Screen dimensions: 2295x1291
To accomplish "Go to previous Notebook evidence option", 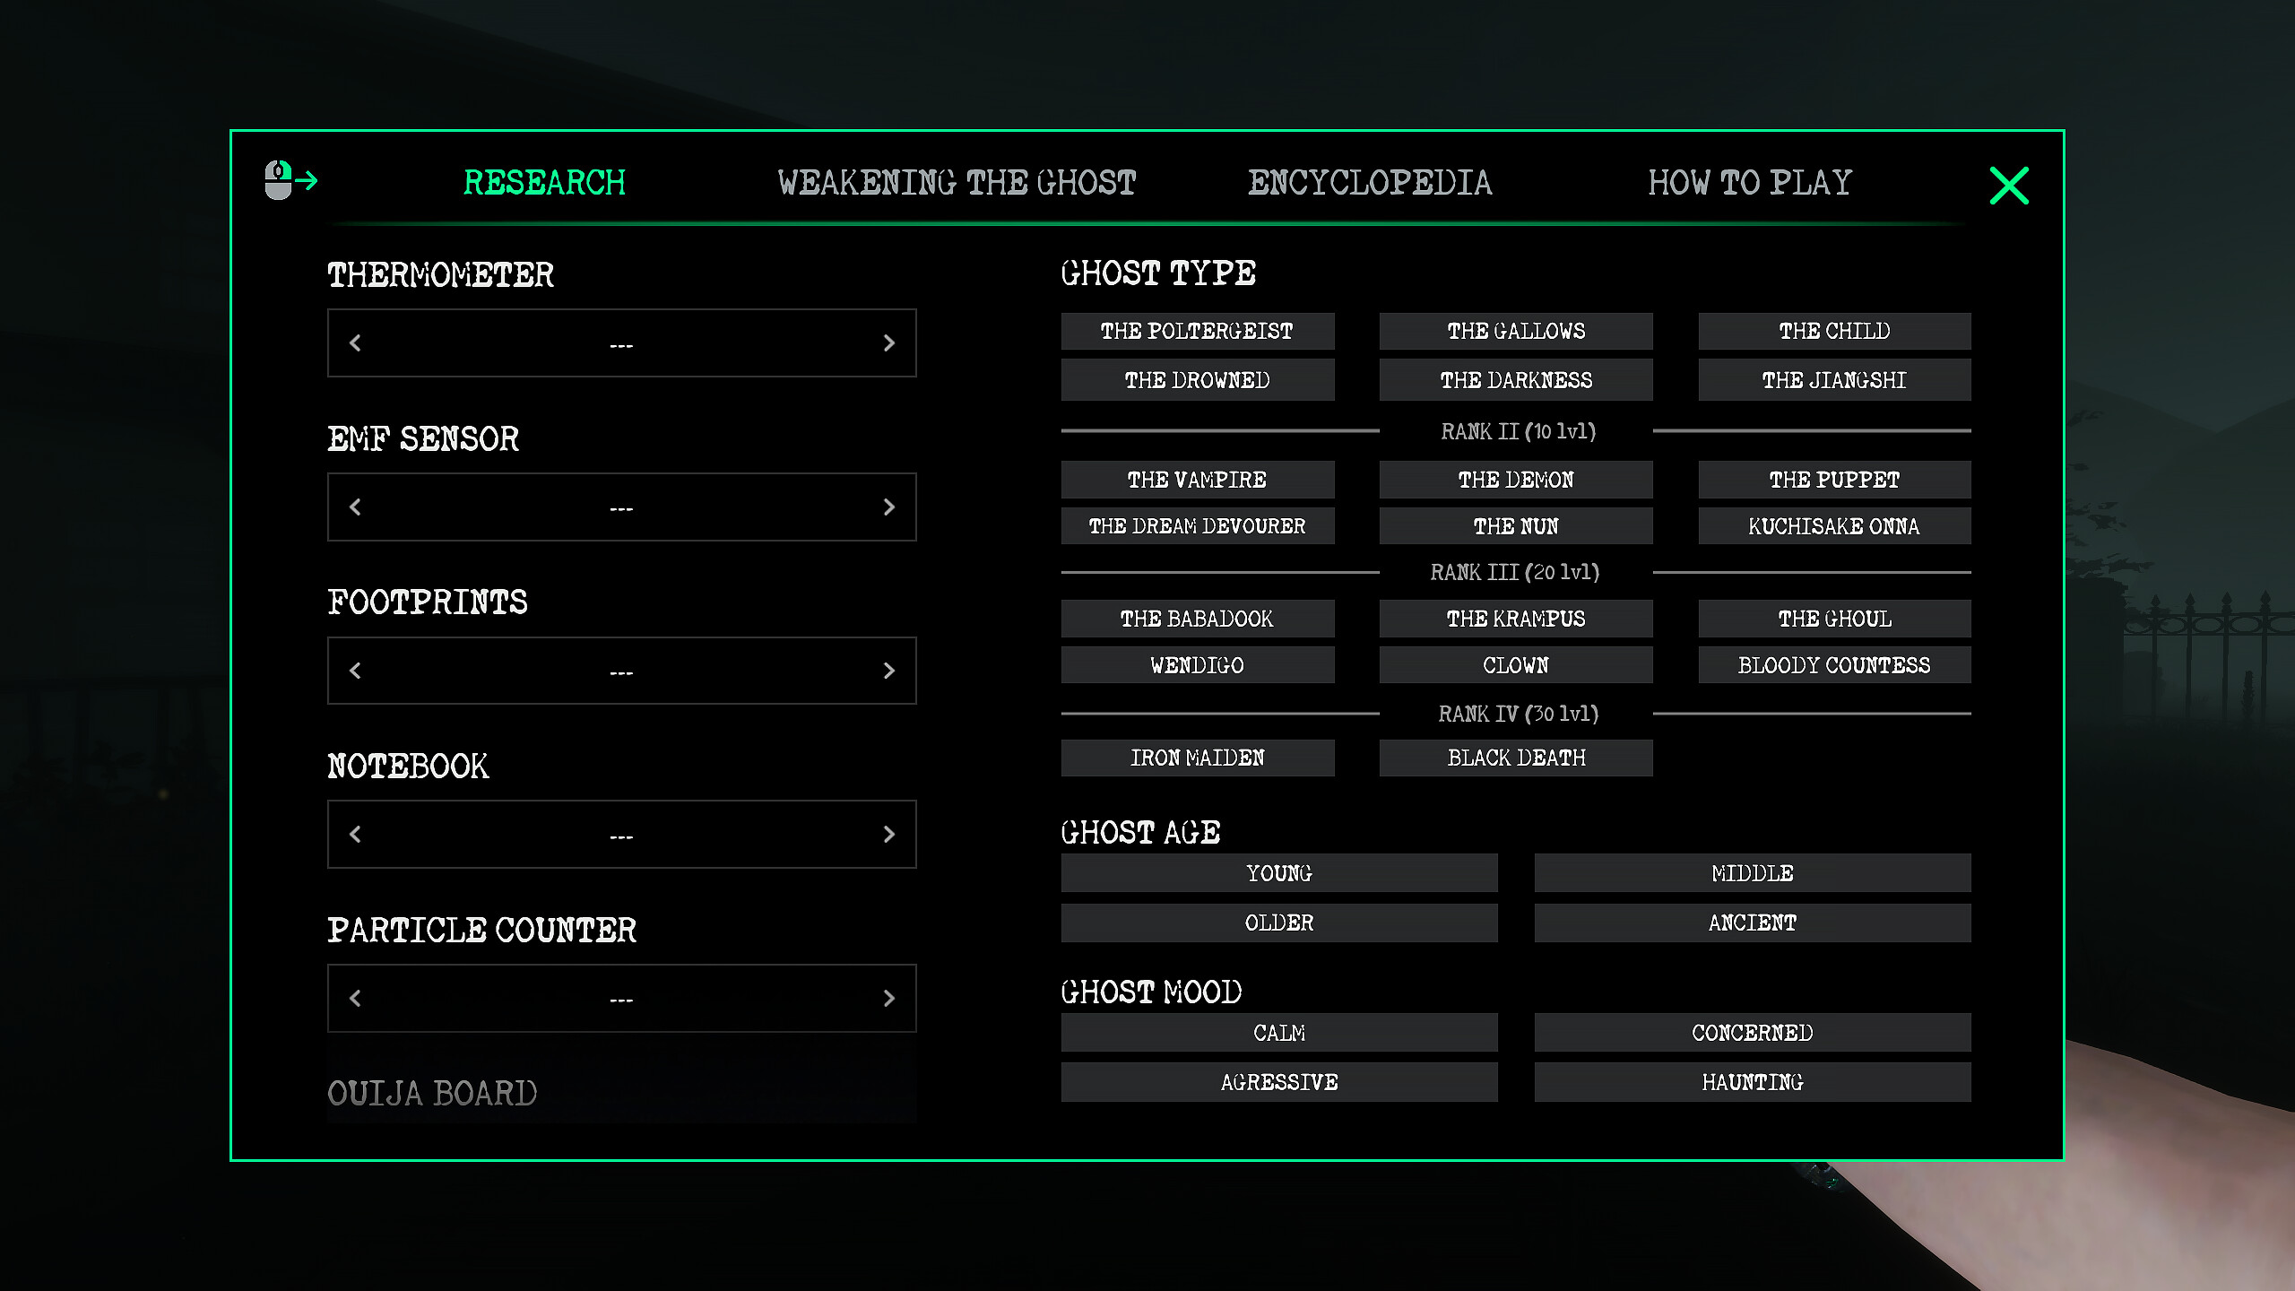I will (357, 834).
